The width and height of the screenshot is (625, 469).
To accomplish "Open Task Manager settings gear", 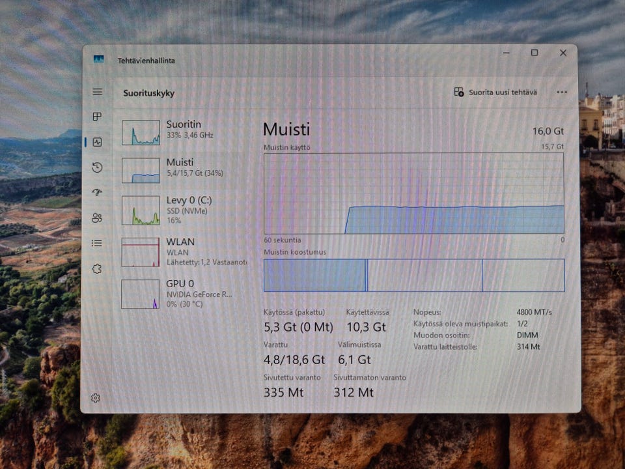I will (x=96, y=398).
